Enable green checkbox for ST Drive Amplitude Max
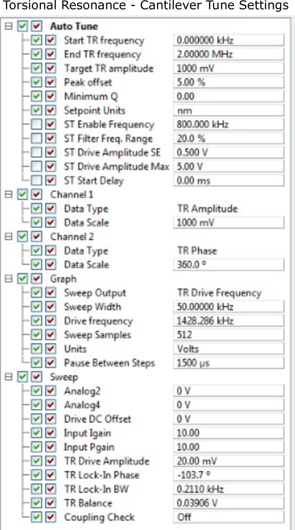Viewport: 295px width, 530px height. 36,167
